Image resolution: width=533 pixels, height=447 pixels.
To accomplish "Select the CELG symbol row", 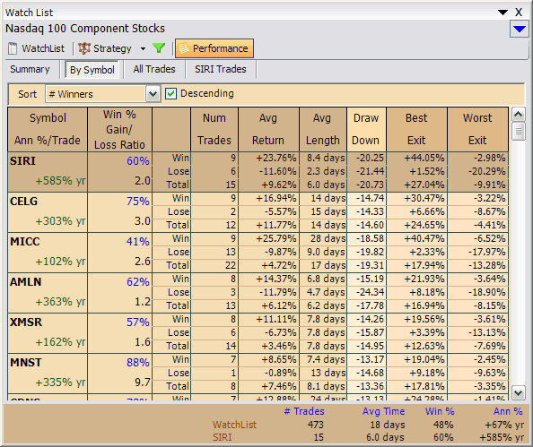I will click(258, 212).
